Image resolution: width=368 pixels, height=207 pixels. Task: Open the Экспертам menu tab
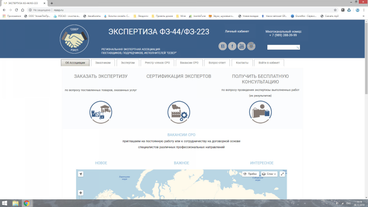tap(128, 63)
